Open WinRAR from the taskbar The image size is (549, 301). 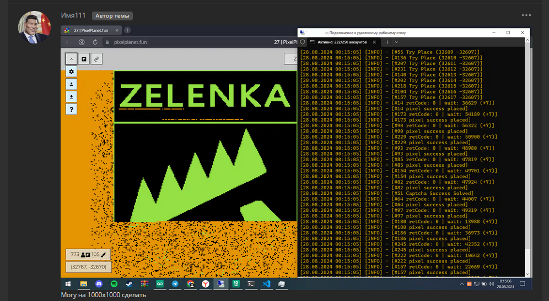coord(144,284)
